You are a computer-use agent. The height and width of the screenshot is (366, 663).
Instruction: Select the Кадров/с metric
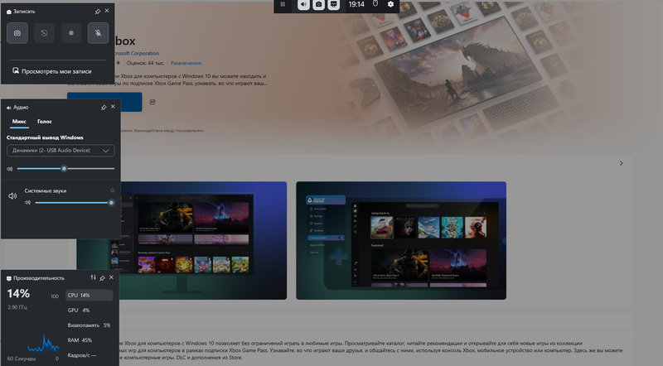point(90,355)
